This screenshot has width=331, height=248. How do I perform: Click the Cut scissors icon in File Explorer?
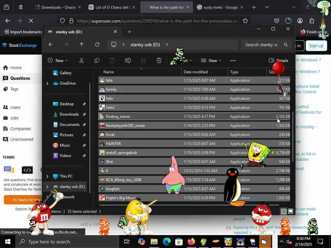click(x=81, y=61)
